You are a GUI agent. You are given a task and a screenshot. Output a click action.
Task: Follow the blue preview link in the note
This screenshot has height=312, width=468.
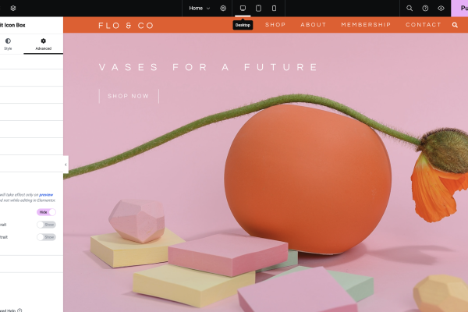click(x=46, y=195)
